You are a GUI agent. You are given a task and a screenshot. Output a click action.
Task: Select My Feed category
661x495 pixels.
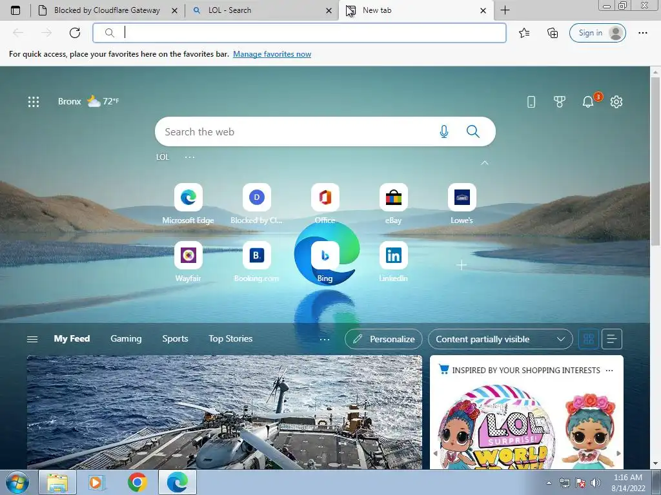coord(72,338)
